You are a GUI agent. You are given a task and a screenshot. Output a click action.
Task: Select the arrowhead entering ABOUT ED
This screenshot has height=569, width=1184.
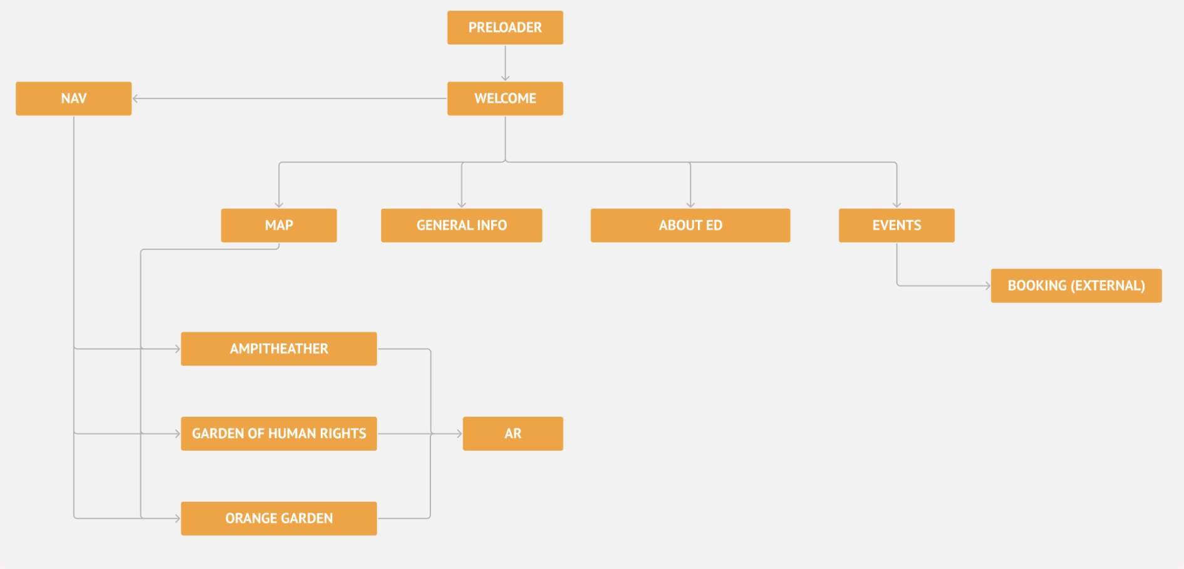[x=690, y=204]
